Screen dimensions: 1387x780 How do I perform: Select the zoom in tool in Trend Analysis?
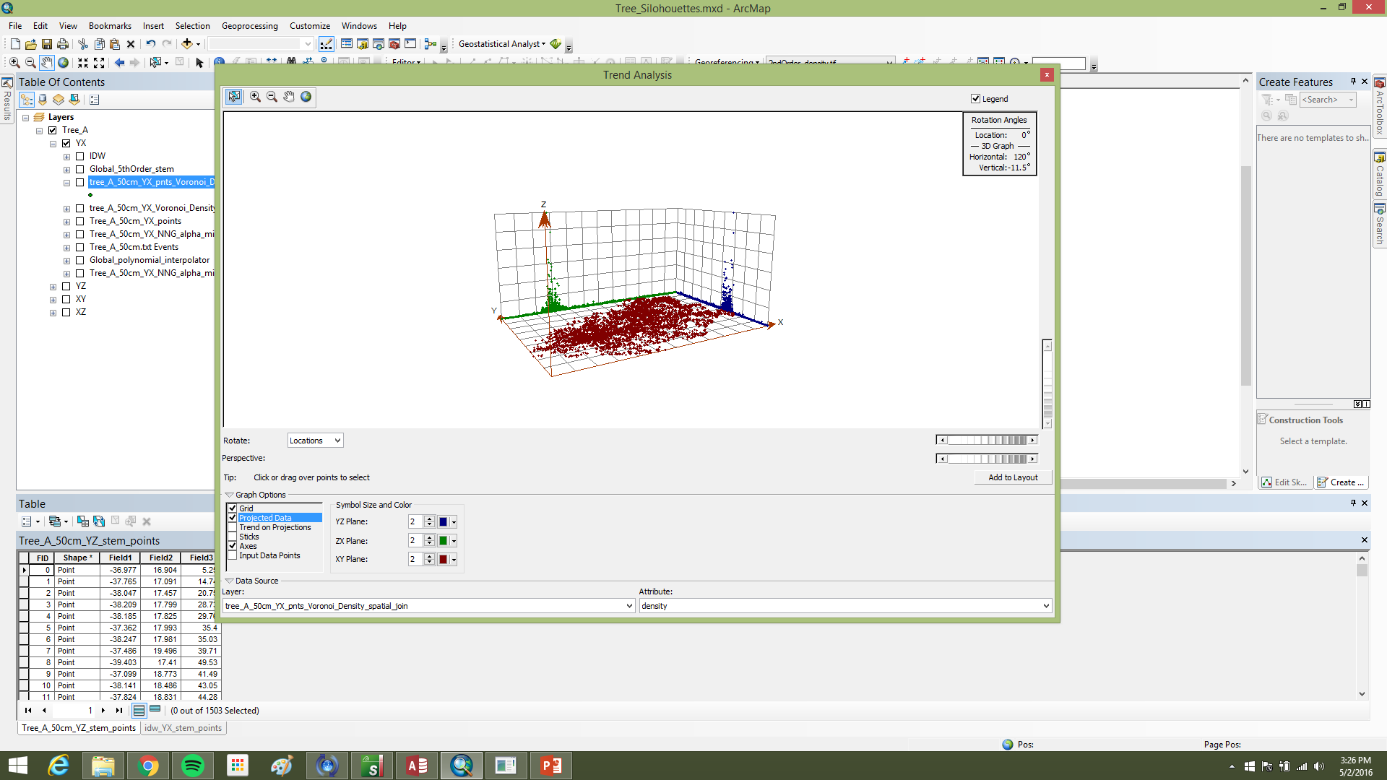point(255,96)
